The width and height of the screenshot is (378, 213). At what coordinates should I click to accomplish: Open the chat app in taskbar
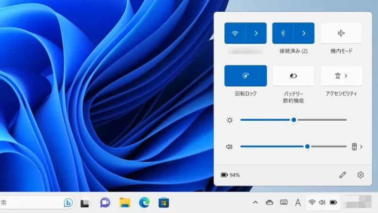click(x=105, y=203)
